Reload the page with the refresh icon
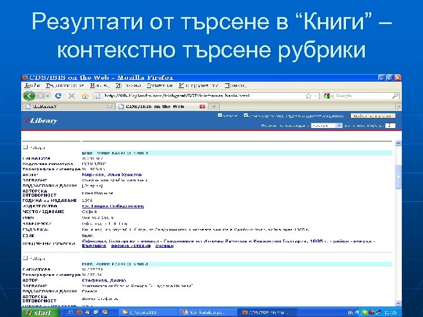The height and width of the screenshot is (317, 423). 58,96
